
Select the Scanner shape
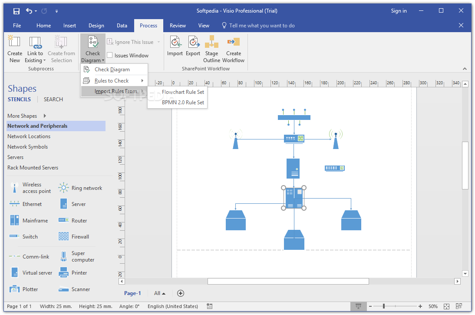tap(74, 289)
